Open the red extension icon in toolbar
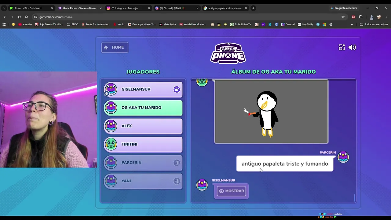This screenshot has height=220, width=391. click(x=353, y=17)
